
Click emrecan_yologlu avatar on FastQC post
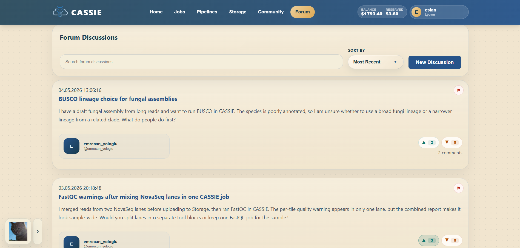click(x=72, y=242)
